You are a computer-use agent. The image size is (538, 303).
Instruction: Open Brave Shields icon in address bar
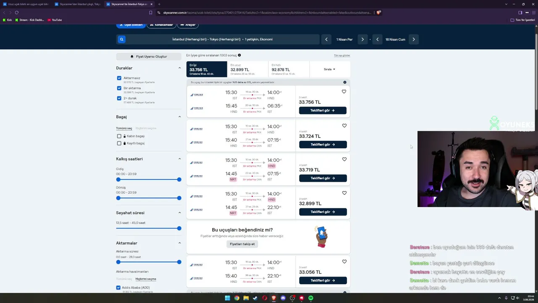(x=378, y=13)
